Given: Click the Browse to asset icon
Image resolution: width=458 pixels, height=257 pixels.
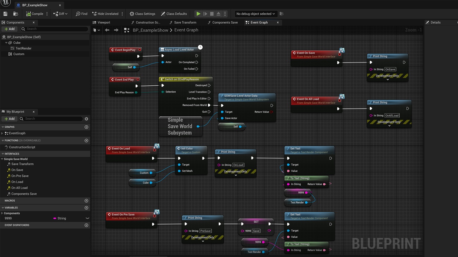Looking at the screenshot, I should click(16, 14).
